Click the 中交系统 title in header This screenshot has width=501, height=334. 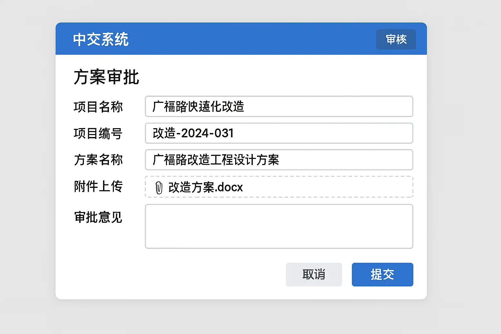(x=101, y=39)
